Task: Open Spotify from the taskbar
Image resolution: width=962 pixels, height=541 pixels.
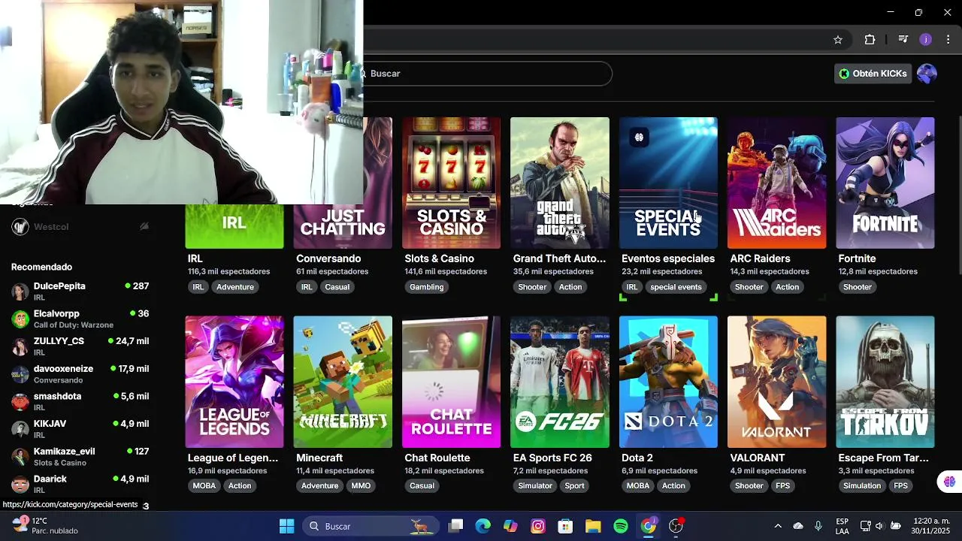Action: [x=621, y=526]
